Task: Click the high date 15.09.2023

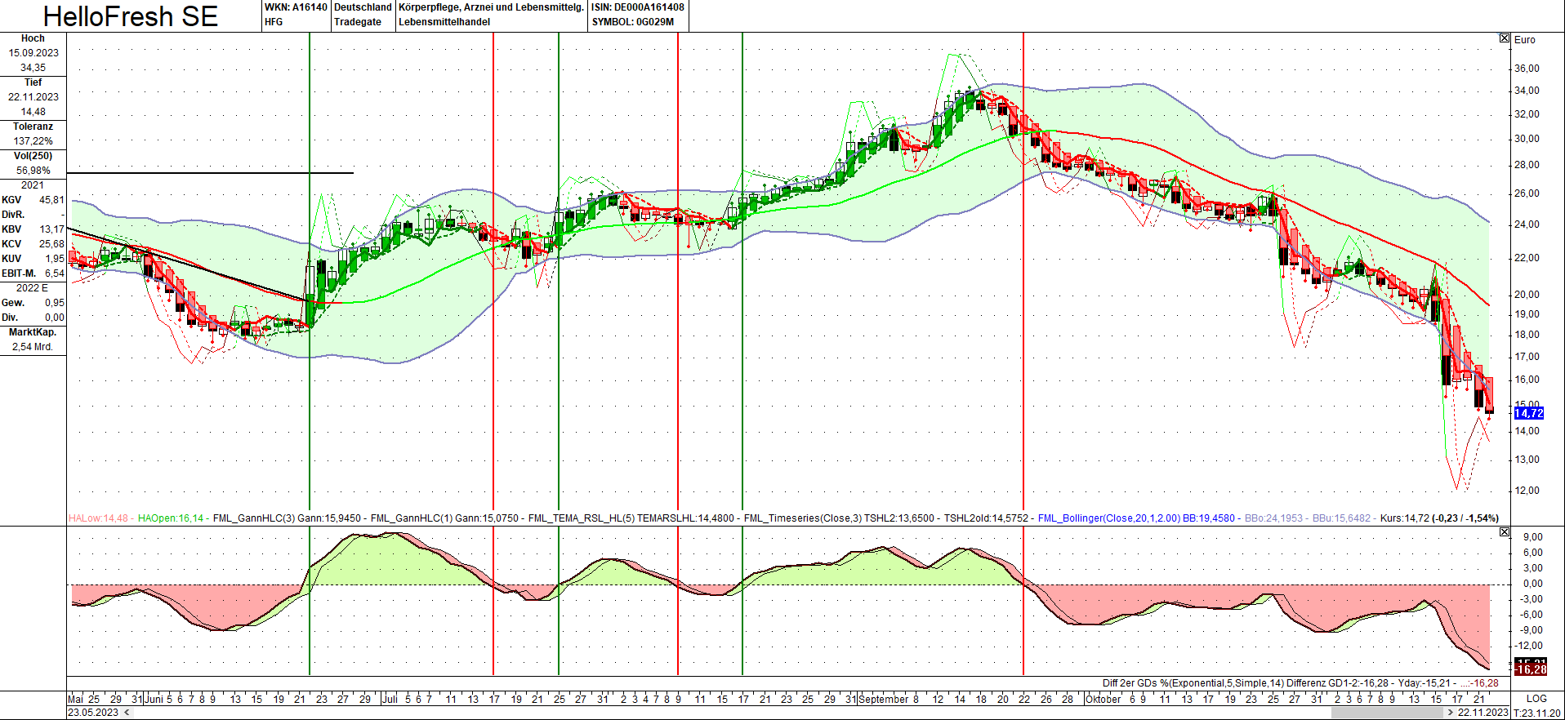Action: tap(33, 53)
